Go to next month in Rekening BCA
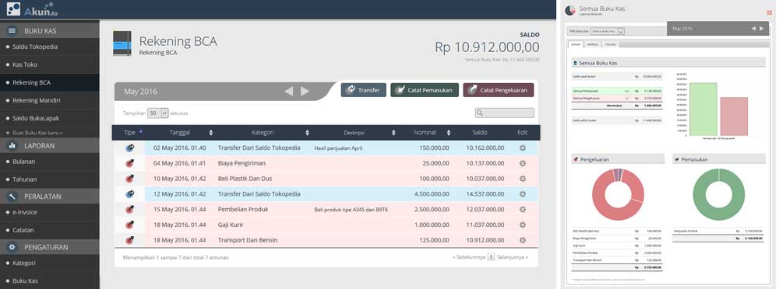This screenshot has width=779, height=289. (x=305, y=91)
